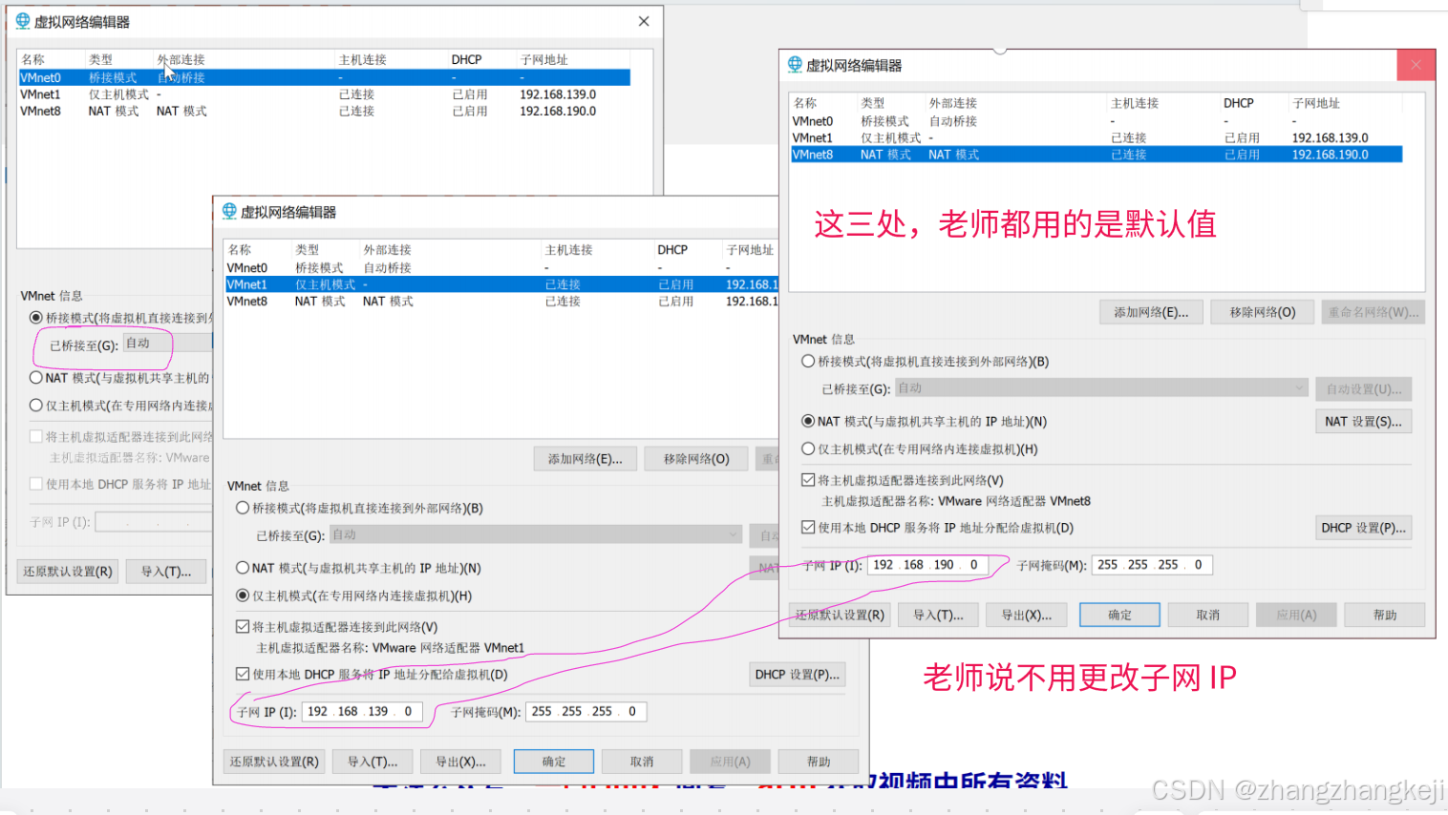Viewport: 1448px width, 815px height.
Task: Click 移除网络(O) in VMnet1-selected window
Action: pyautogui.click(x=697, y=459)
